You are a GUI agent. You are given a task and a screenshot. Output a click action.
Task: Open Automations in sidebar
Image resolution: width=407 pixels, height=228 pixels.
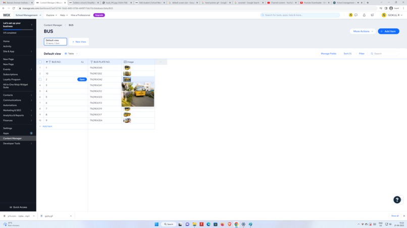(x=10, y=105)
